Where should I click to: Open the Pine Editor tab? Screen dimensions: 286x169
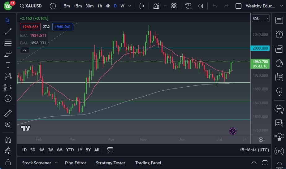point(76,163)
